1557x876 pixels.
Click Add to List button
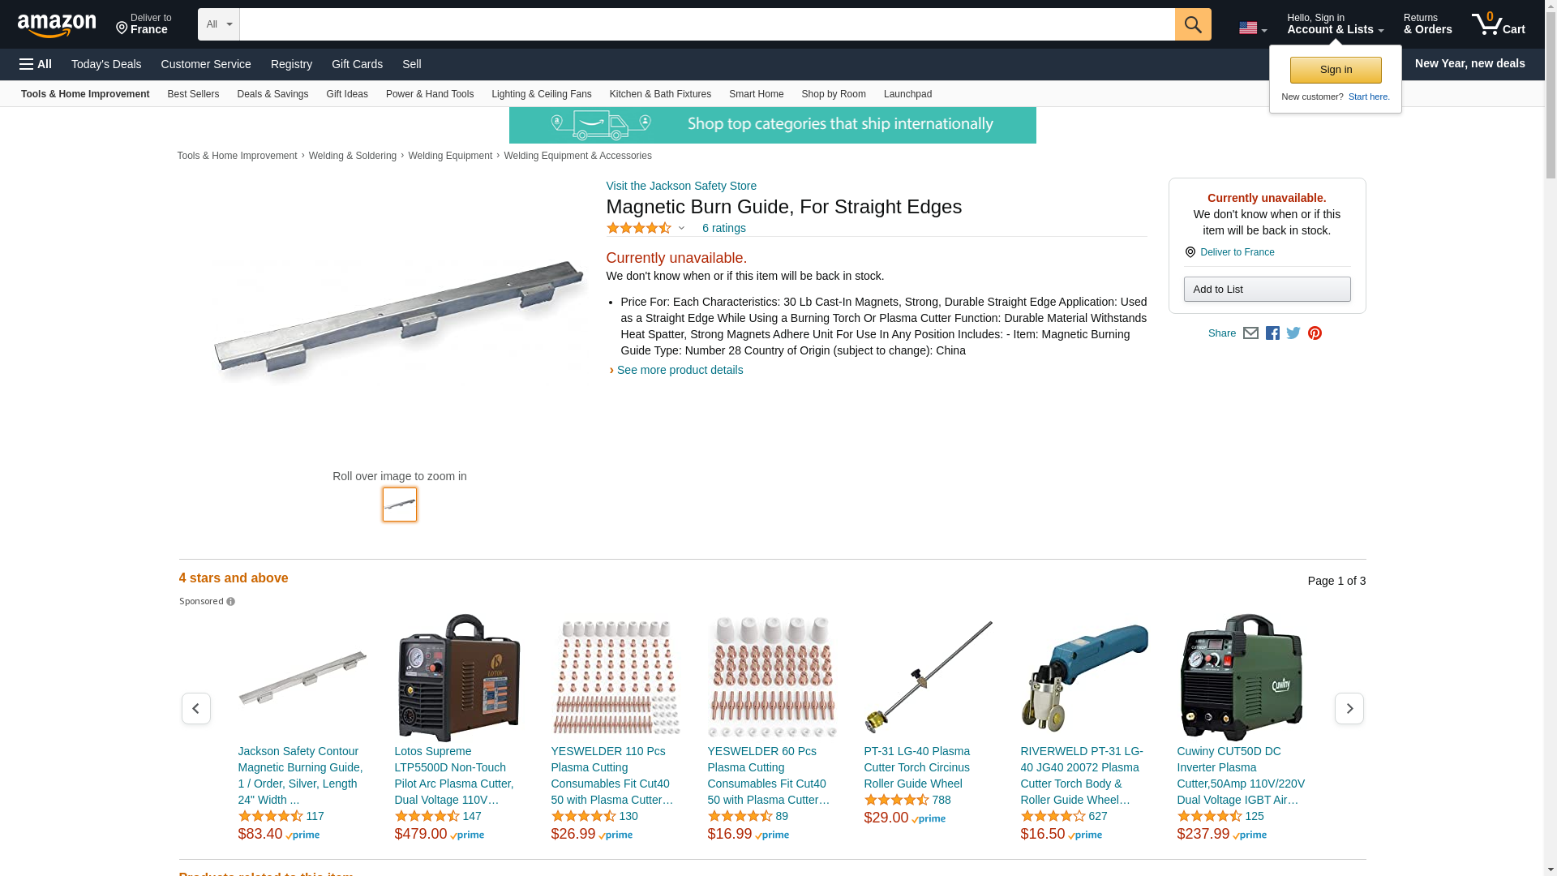point(1267,290)
